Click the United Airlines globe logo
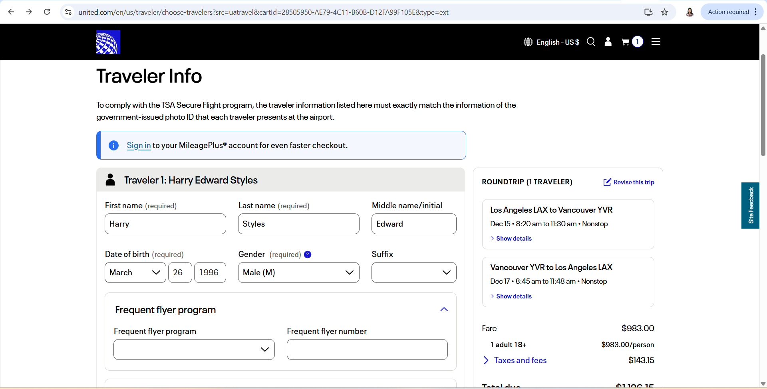The height and width of the screenshot is (389, 767). point(108,42)
